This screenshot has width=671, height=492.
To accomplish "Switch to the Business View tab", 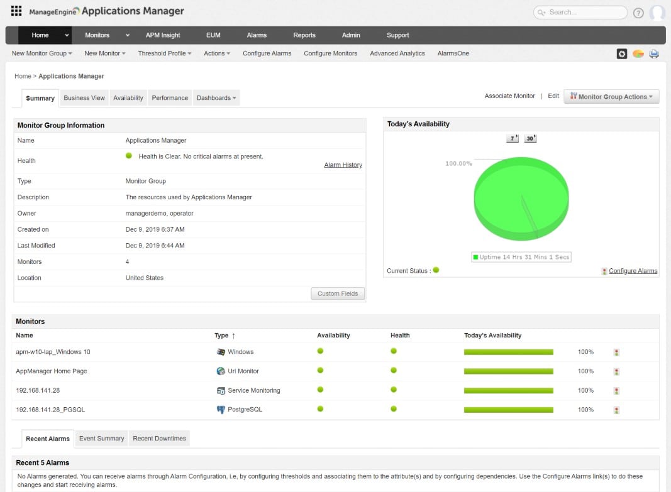I will point(84,98).
